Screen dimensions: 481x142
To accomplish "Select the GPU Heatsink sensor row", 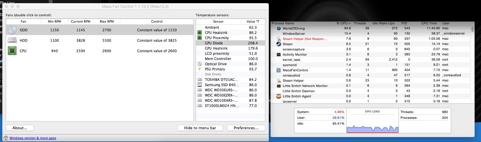I will coord(230,48).
